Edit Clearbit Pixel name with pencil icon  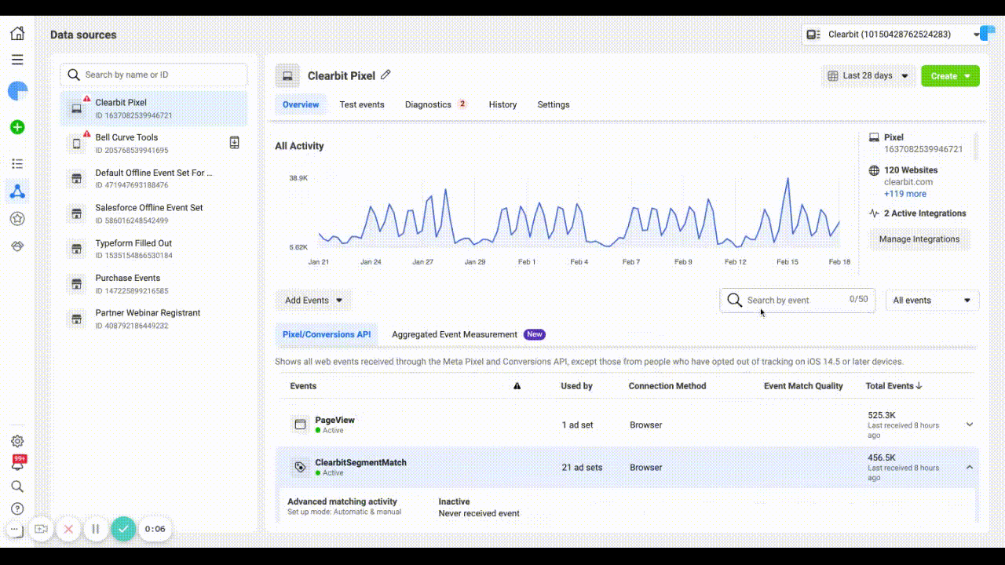point(386,75)
